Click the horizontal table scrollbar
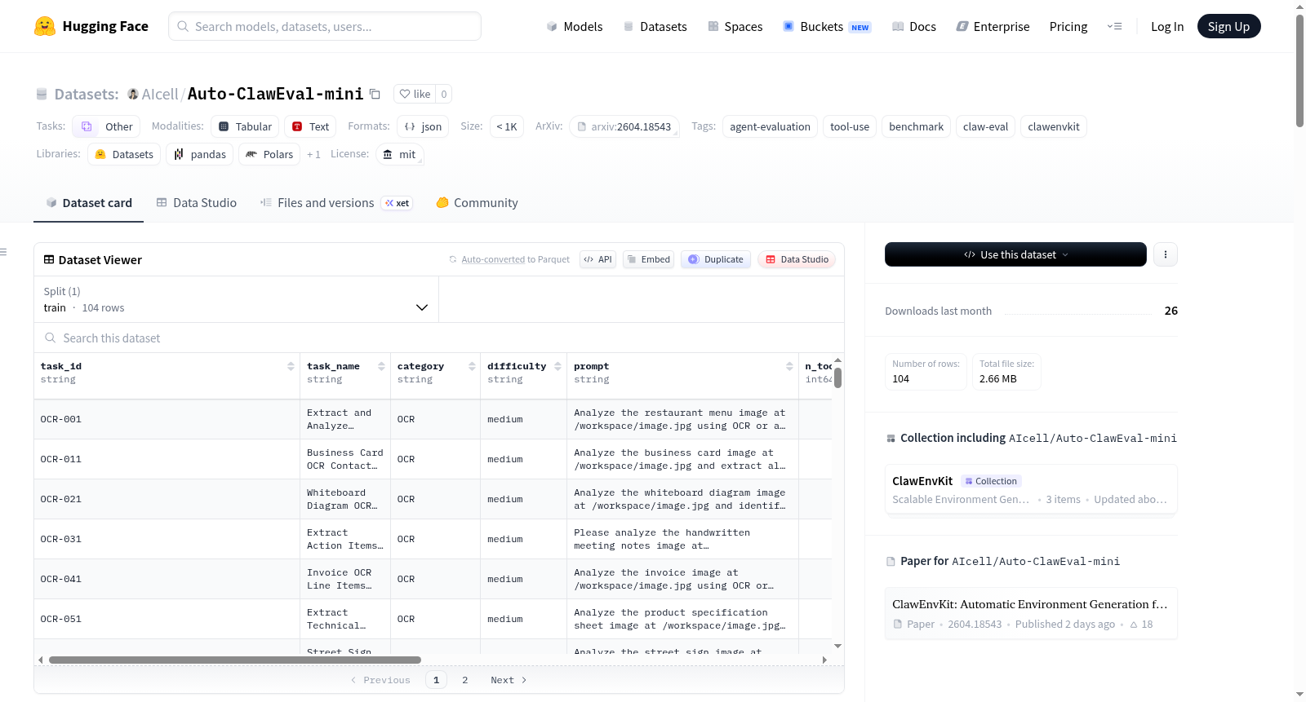 235,660
